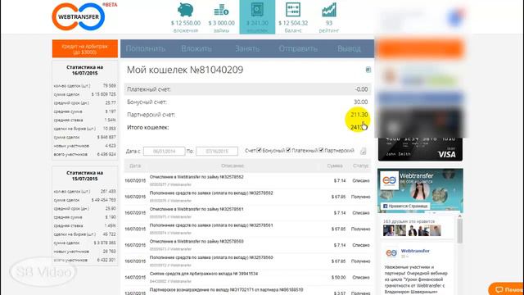Open the chart rating icon

[329, 10]
